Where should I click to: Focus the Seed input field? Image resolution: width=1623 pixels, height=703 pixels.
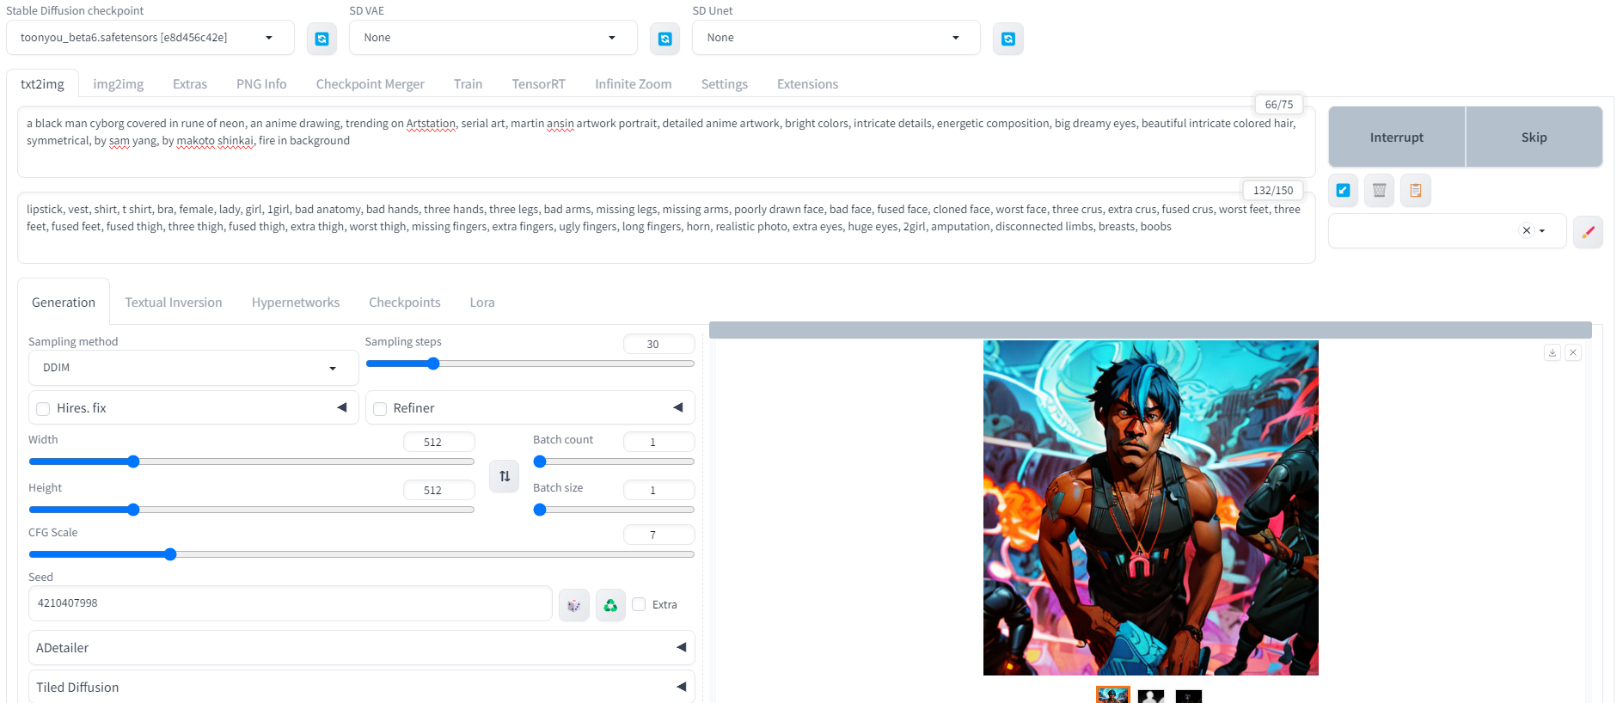click(291, 603)
